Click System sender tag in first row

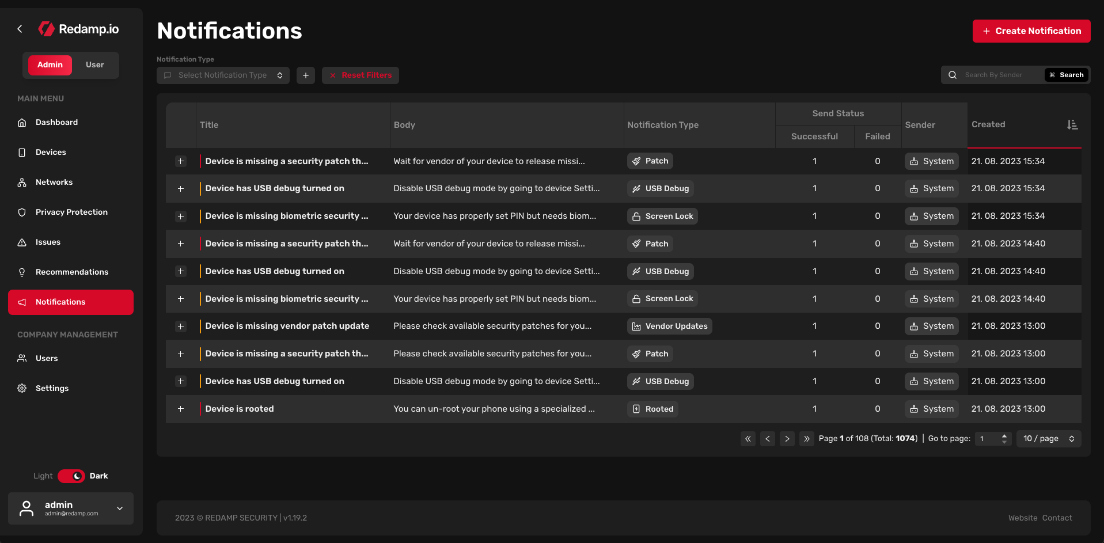pyautogui.click(x=932, y=161)
